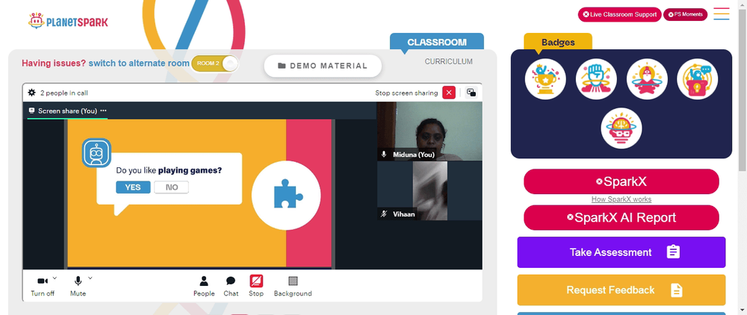This screenshot has height=315, width=747.
Task: Turn off the camera
Action: point(43,286)
